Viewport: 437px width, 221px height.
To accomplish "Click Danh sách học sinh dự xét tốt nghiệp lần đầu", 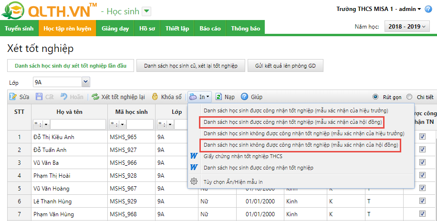I will coord(71,66).
